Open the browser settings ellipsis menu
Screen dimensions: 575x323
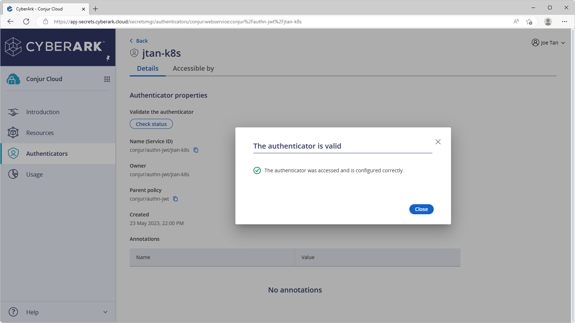coord(565,21)
